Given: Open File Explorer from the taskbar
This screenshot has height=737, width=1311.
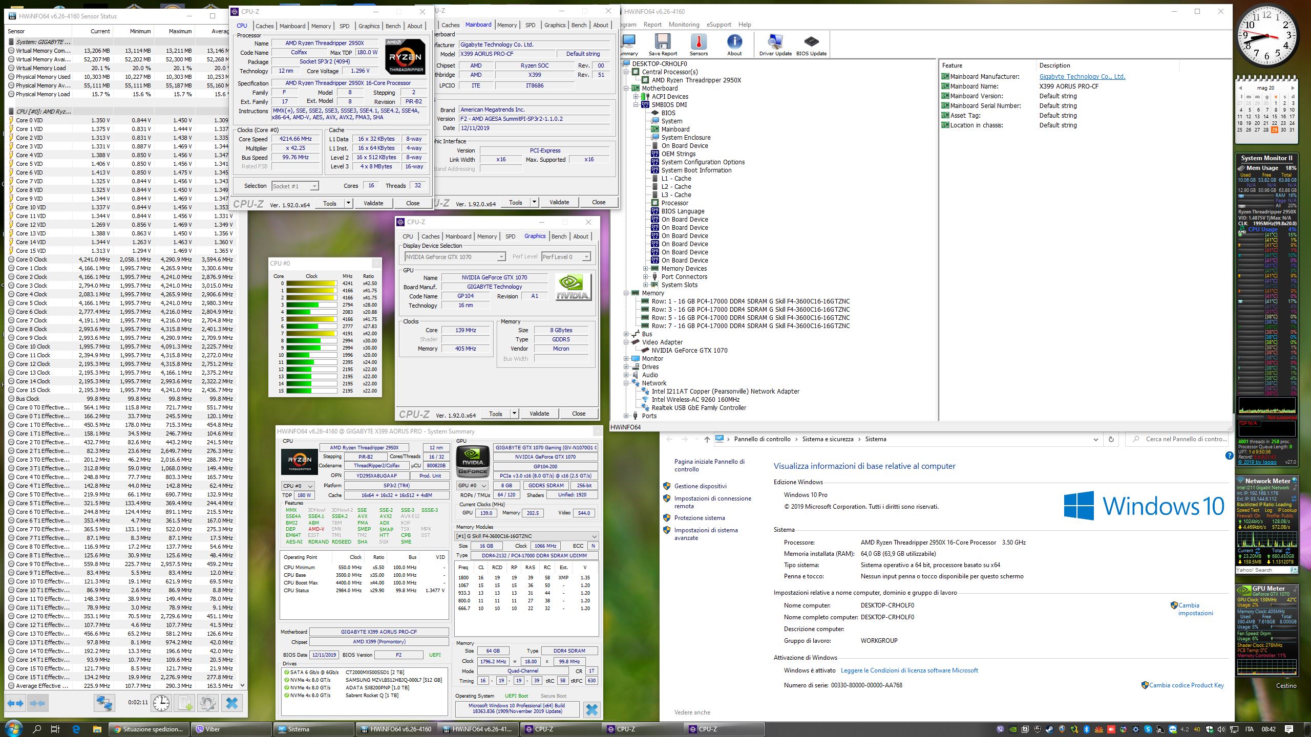Looking at the screenshot, I should coord(97,729).
